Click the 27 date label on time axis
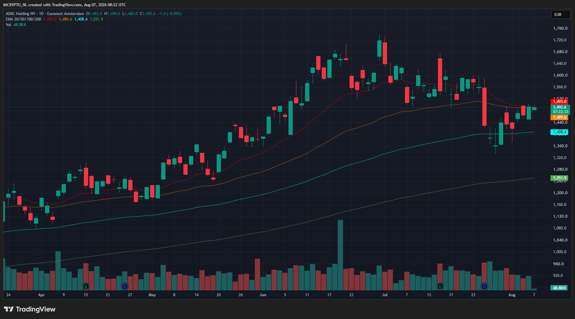This screenshot has height=319, width=575. tap(130, 295)
